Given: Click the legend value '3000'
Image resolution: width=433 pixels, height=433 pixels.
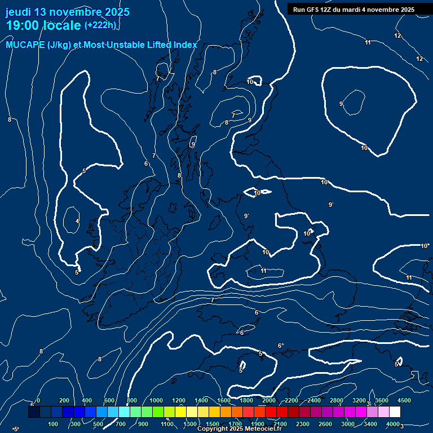Looking at the screenshot, I should (348, 424).
